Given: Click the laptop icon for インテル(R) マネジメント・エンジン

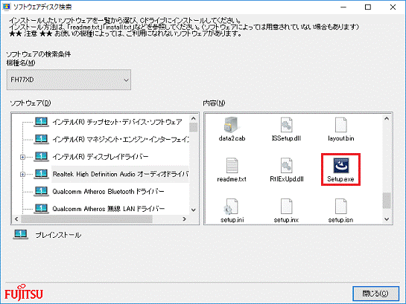Looking at the screenshot, I should click(41, 139).
